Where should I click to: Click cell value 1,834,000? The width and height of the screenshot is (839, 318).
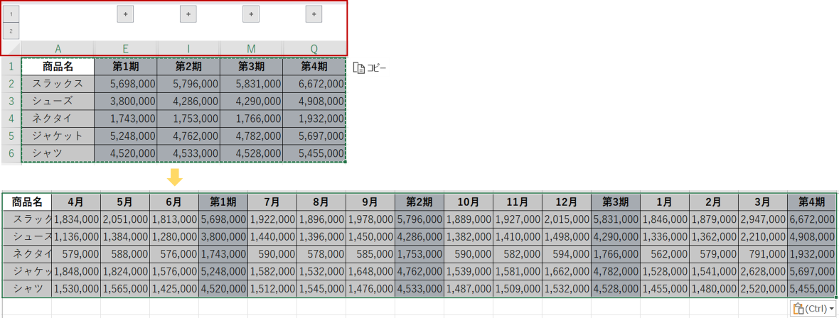click(76, 219)
